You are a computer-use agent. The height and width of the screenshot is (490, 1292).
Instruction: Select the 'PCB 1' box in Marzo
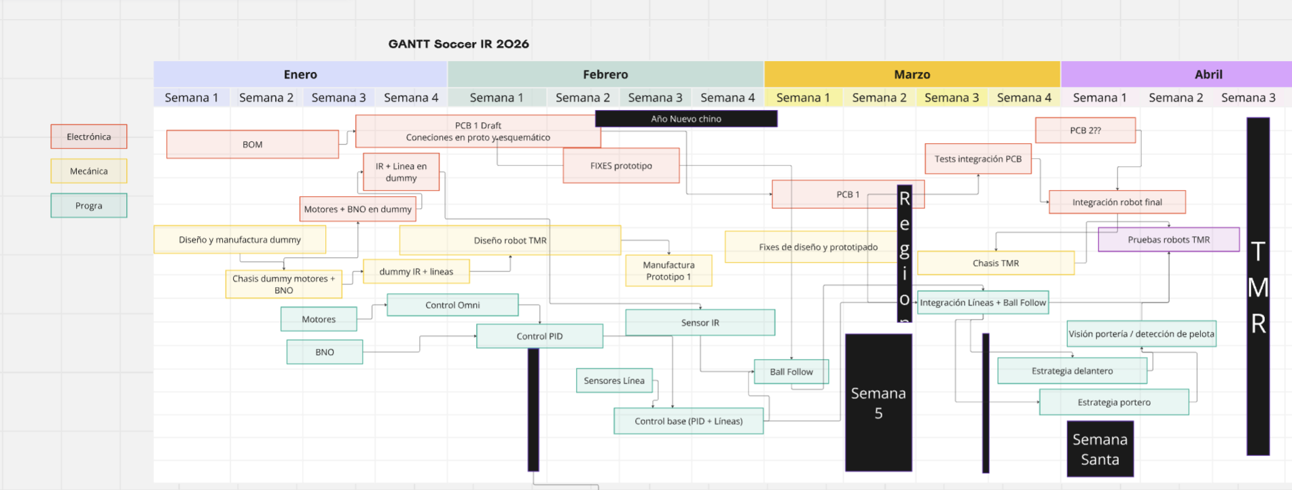(x=848, y=194)
